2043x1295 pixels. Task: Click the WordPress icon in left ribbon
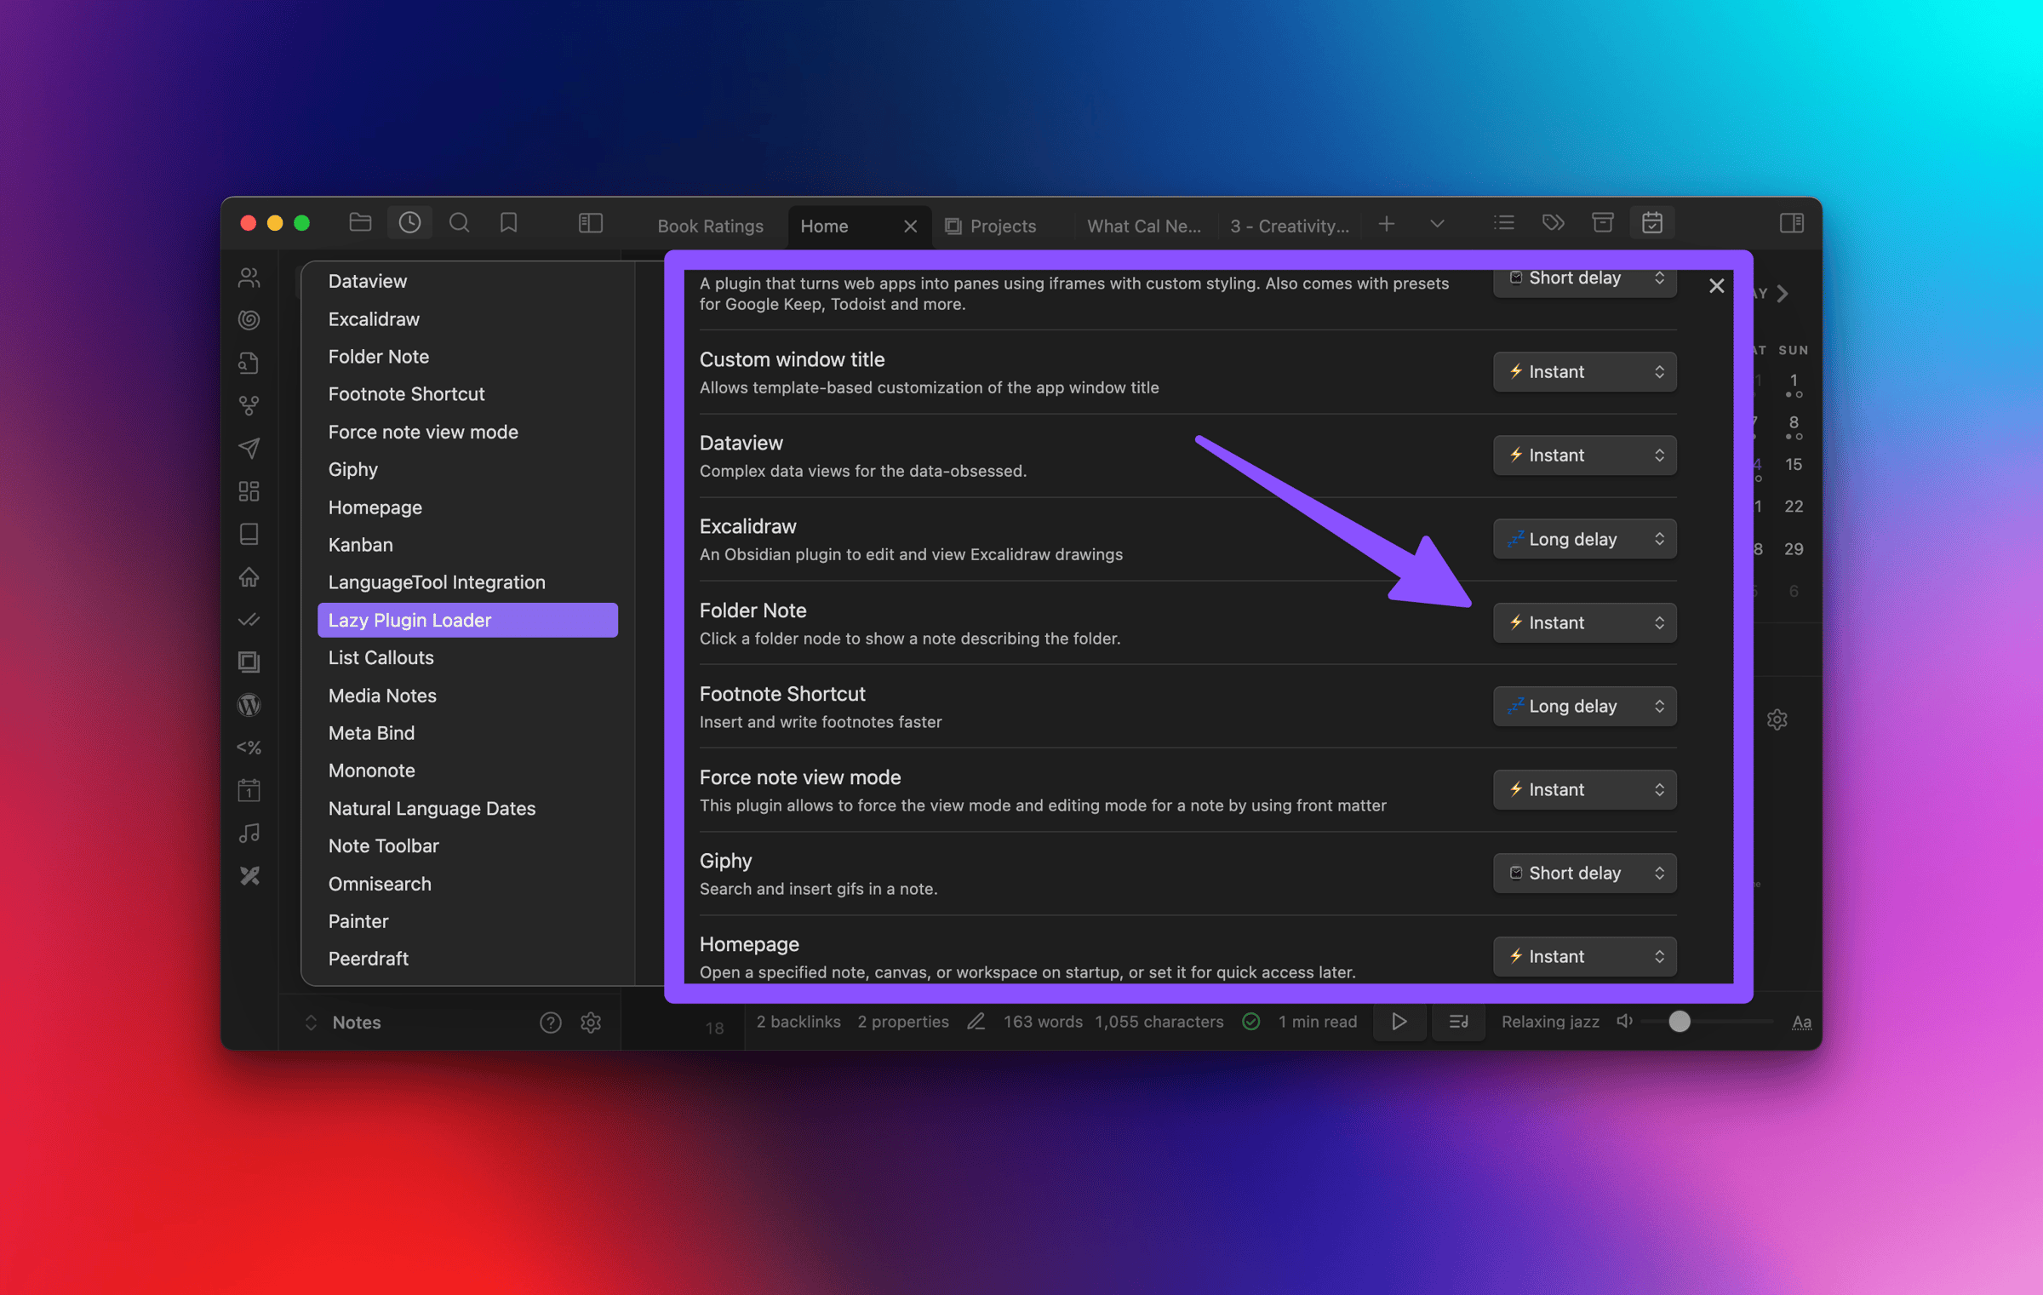click(x=249, y=705)
